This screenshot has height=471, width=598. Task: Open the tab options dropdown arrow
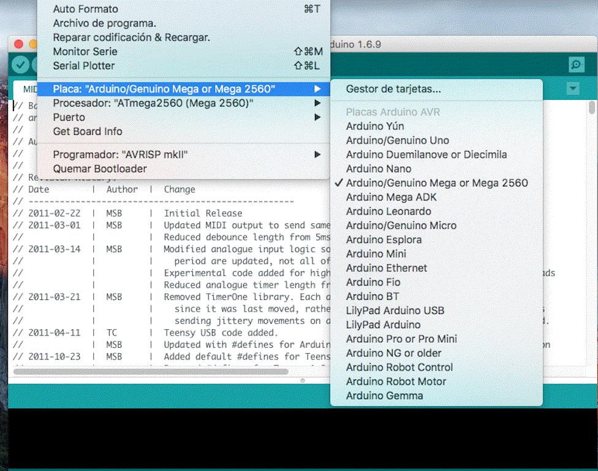573,89
